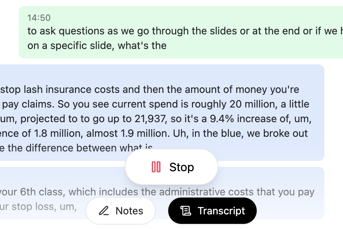Switch to the Notes view
This screenshot has height=229, width=343.
pyautogui.click(x=121, y=211)
